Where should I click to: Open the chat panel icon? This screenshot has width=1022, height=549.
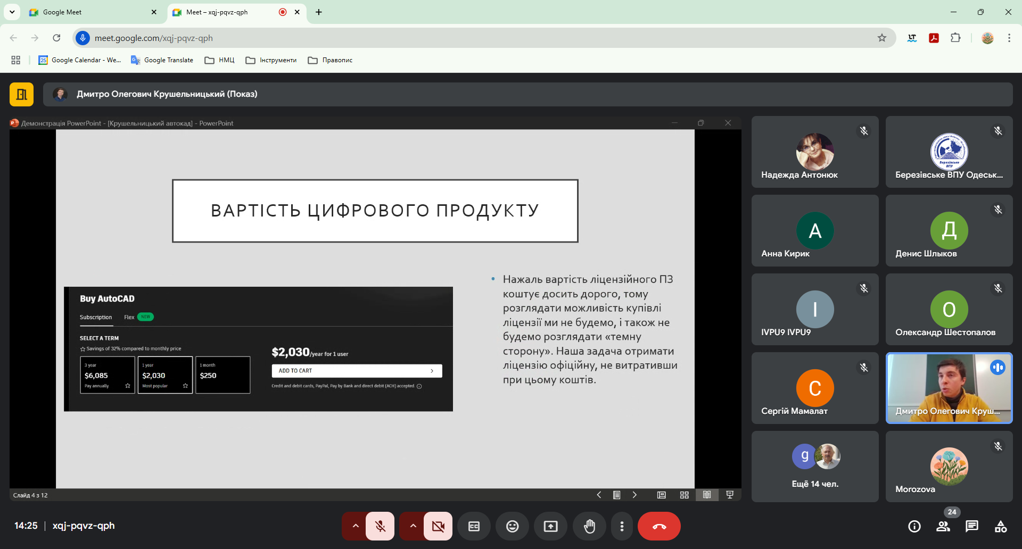[971, 526]
